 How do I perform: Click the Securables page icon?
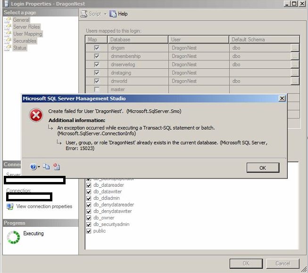(8, 41)
